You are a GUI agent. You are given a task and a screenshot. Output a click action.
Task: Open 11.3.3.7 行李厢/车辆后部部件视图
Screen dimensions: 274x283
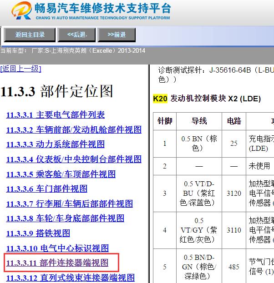70,204
